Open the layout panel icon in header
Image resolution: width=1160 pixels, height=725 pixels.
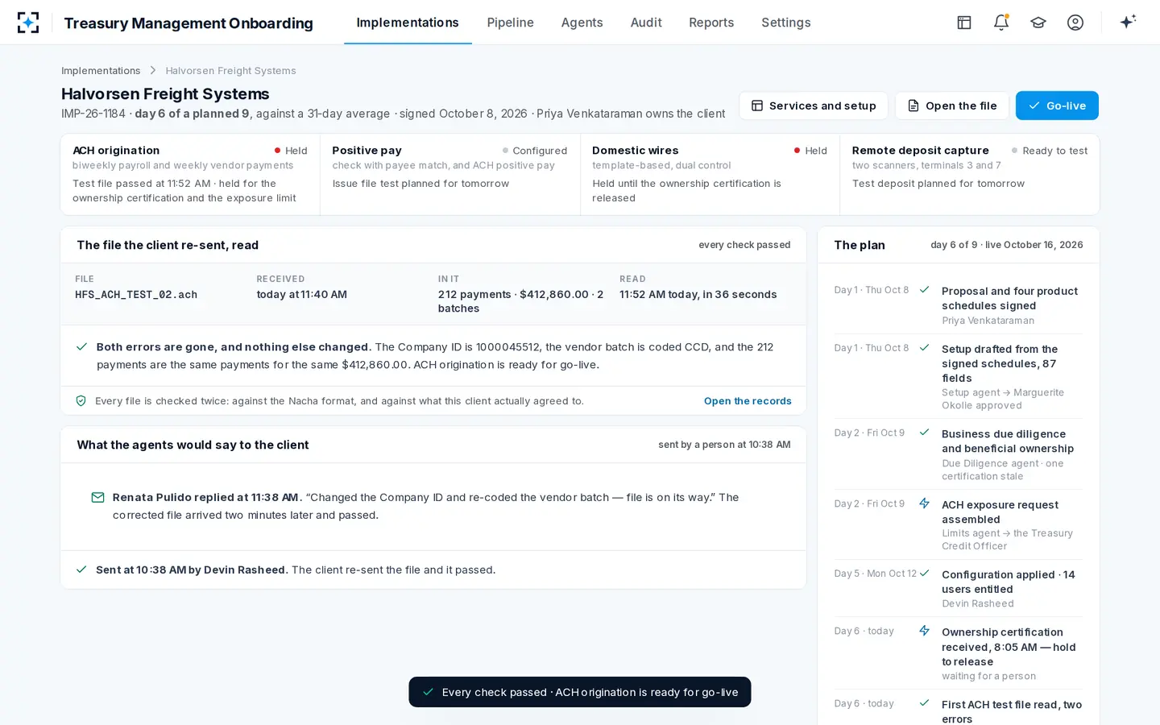(964, 23)
